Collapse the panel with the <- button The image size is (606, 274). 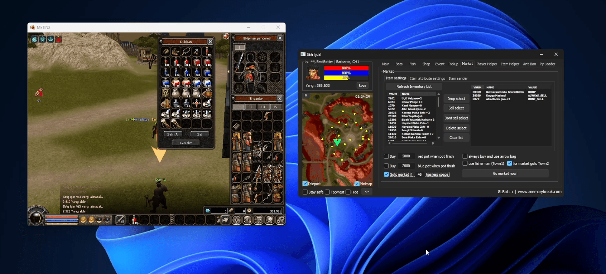click(367, 192)
